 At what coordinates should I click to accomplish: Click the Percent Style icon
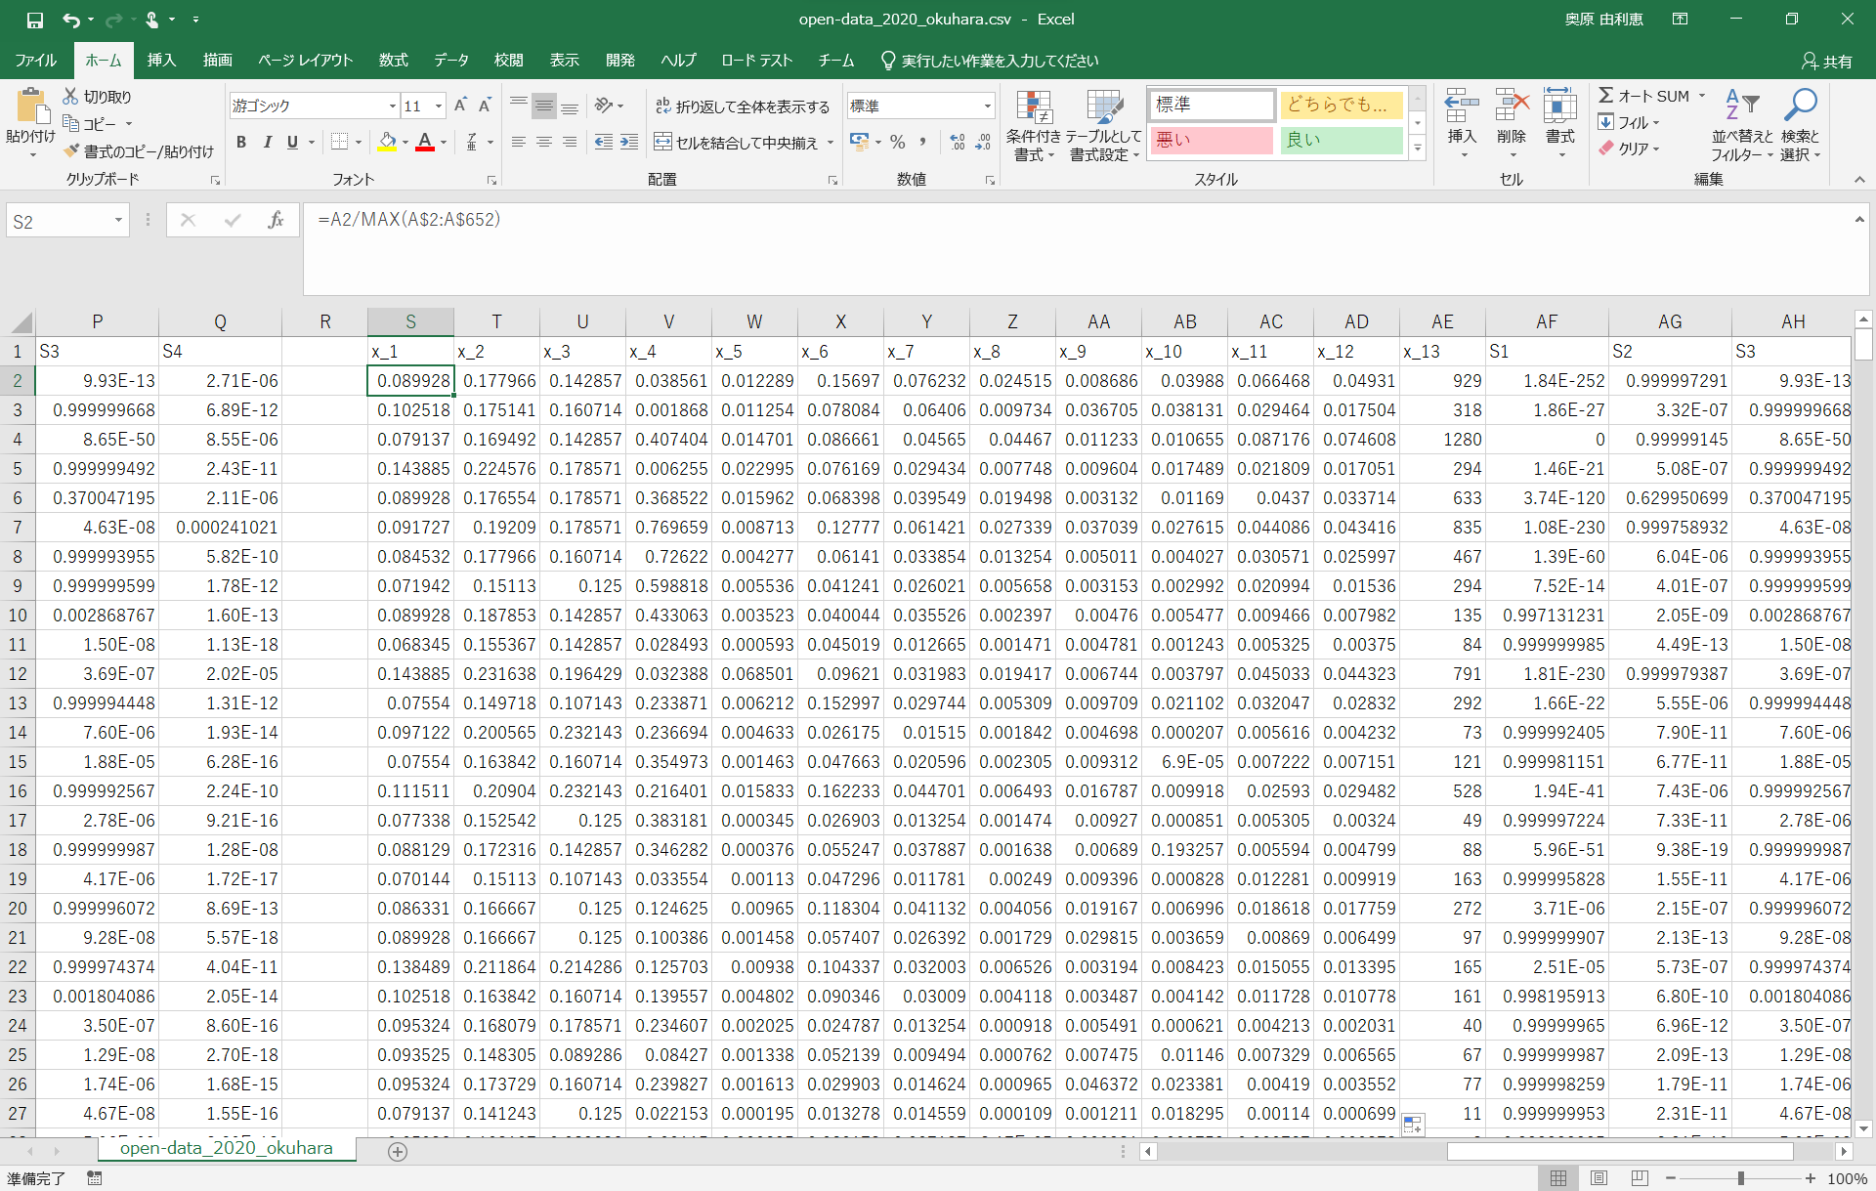click(897, 143)
